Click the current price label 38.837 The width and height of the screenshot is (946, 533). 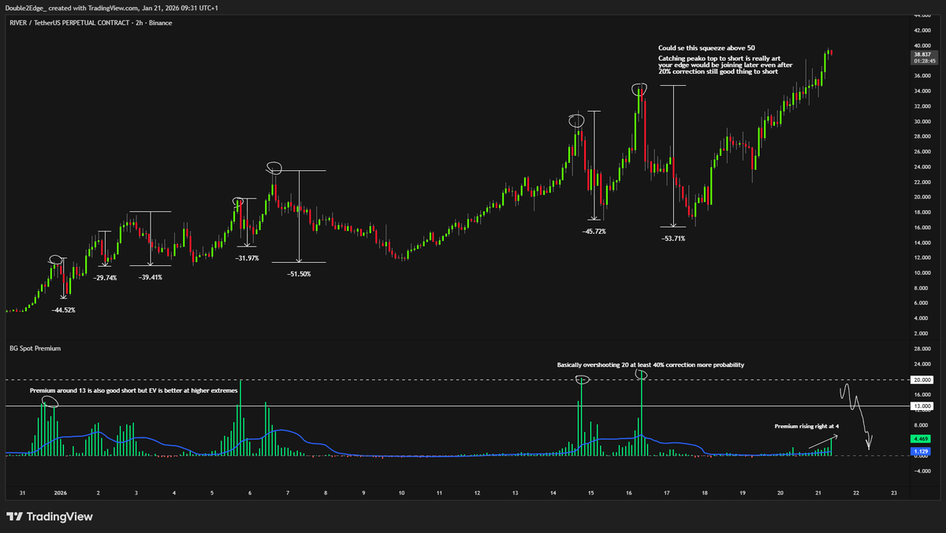click(922, 53)
